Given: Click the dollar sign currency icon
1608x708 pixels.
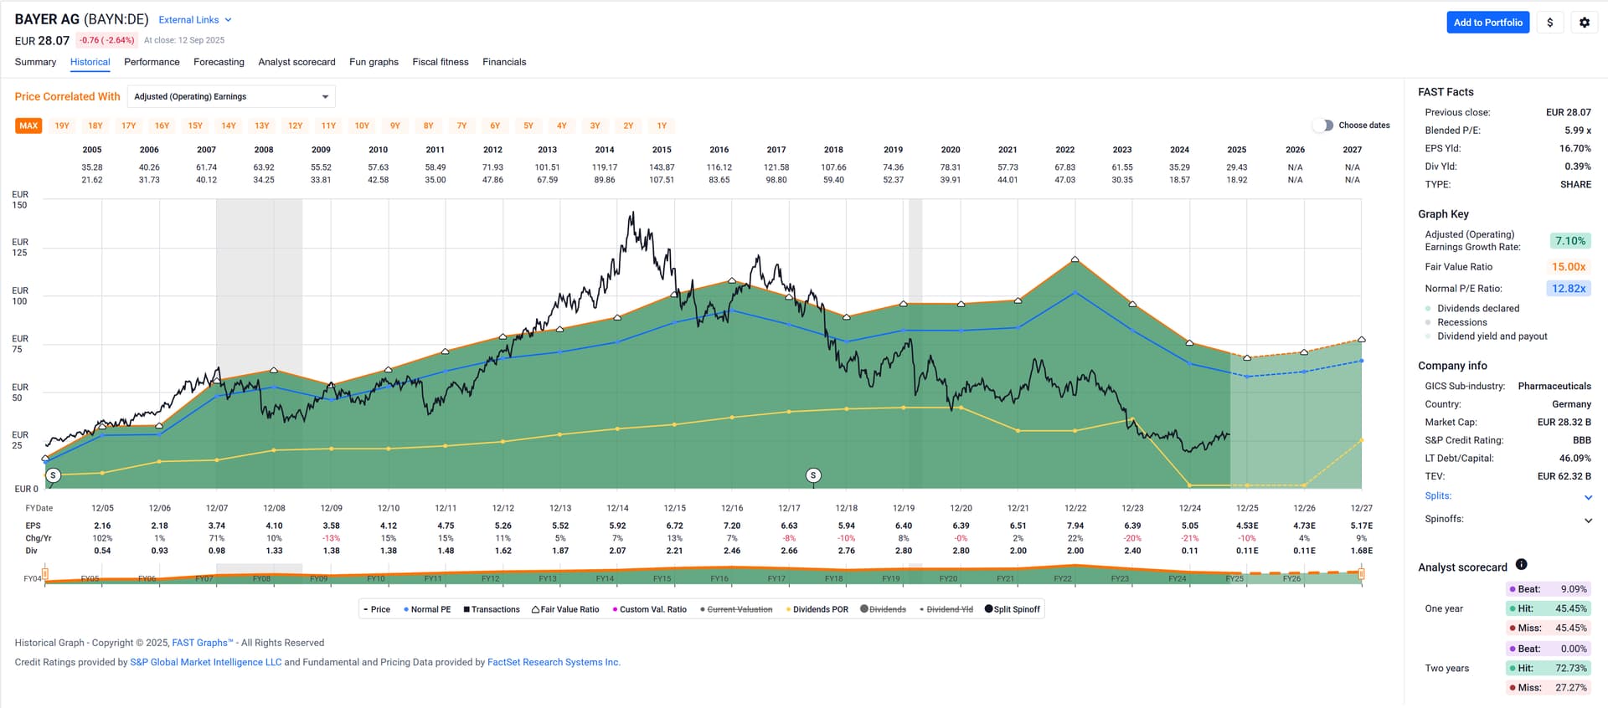Looking at the screenshot, I should point(1549,23).
